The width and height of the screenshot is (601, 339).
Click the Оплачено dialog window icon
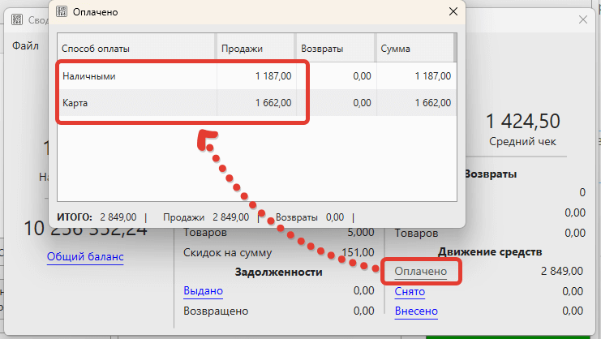[62, 13]
